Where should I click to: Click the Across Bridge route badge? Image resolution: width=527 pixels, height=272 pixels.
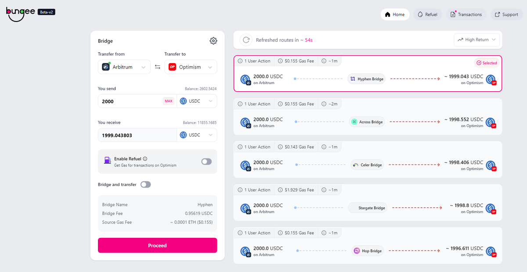[367, 122]
